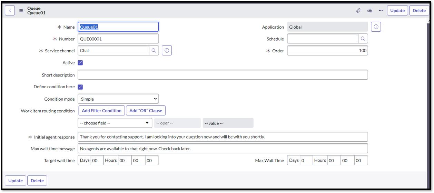Show Application info icon next to Global
Viewport: 434px width, 193px height.
[376, 27]
